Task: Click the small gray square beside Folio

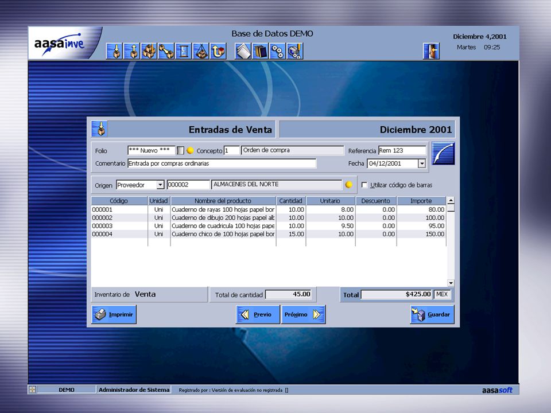Action: [x=180, y=151]
